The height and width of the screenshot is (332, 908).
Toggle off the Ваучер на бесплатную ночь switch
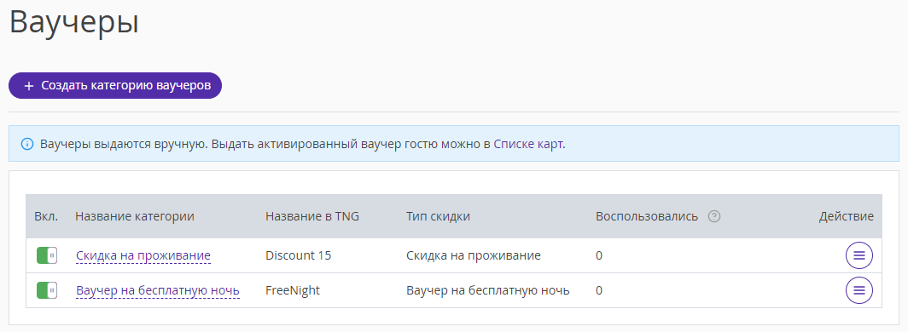[x=47, y=290]
